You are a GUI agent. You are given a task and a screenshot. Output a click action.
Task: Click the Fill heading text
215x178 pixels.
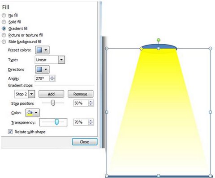pyautogui.click(x=6, y=7)
